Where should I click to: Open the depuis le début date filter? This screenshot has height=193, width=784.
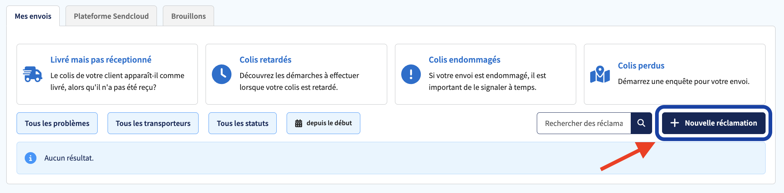pyautogui.click(x=323, y=123)
